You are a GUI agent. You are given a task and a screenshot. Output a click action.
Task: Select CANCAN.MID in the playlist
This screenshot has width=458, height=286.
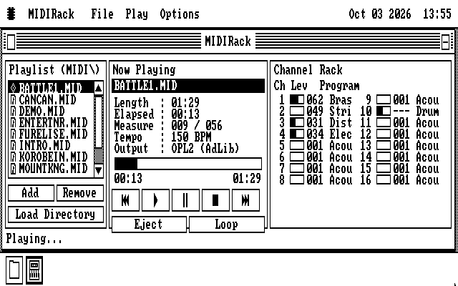(x=51, y=99)
